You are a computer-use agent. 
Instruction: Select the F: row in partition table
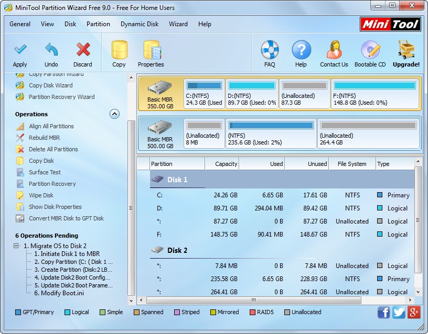282,235
